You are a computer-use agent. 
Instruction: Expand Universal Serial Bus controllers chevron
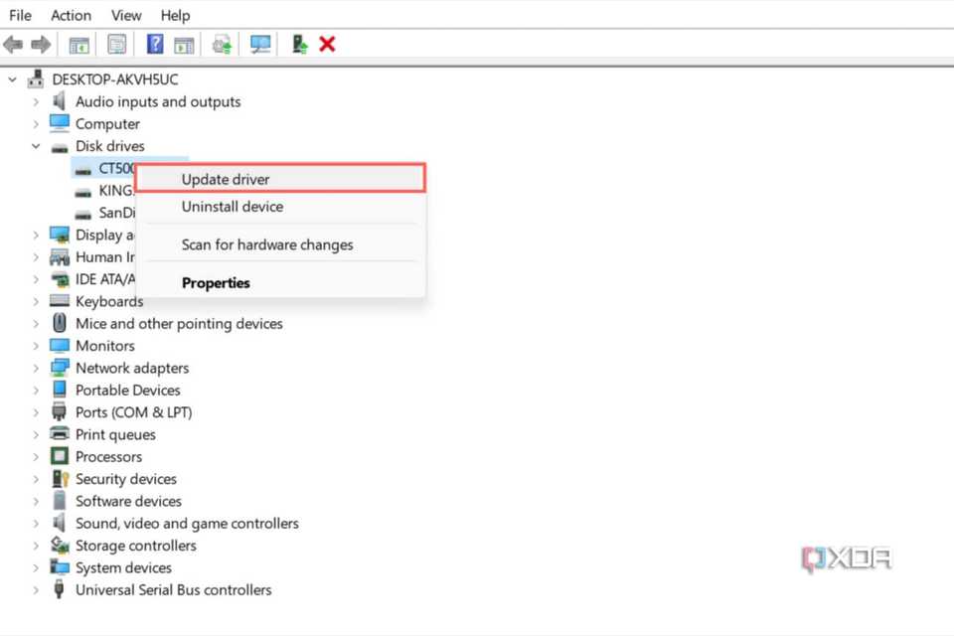[x=36, y=589]
